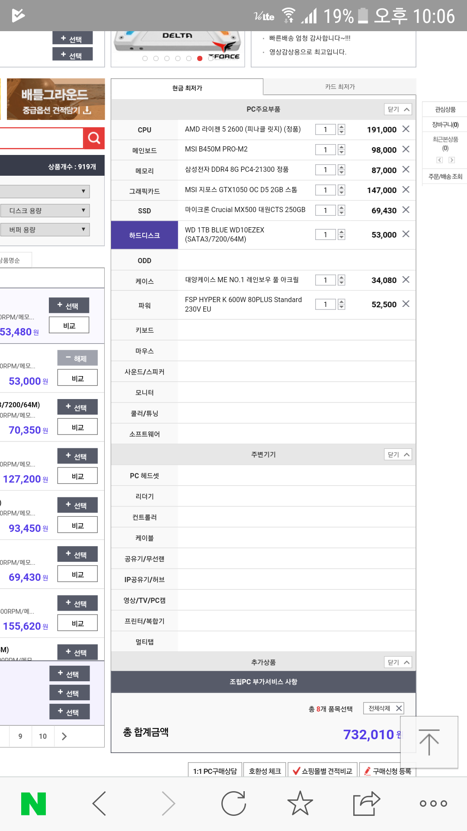467x831 pixels.
Task: Open the 디스크 용량 dropdown
Action: coord(45,211)
